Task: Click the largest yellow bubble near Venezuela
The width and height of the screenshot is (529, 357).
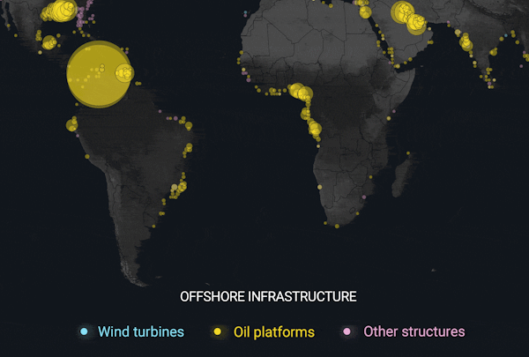Action: [x=99, y=74]
